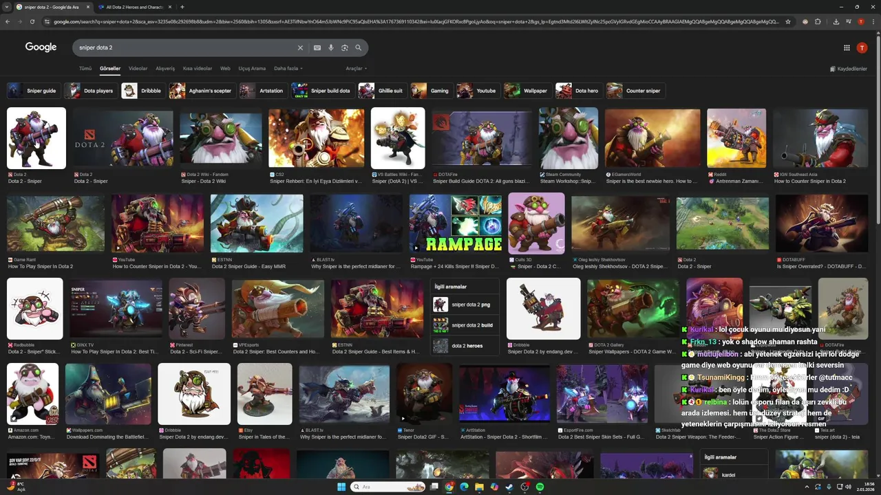Screen dimensions: 881x495
Task: Switch to the Videolar tab
Action: pos(138,69)
